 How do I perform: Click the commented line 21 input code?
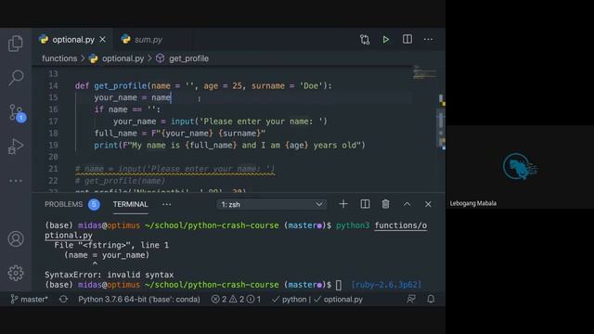pos(174,169)
